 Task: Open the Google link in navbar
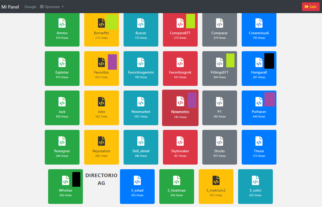point(30,7)
